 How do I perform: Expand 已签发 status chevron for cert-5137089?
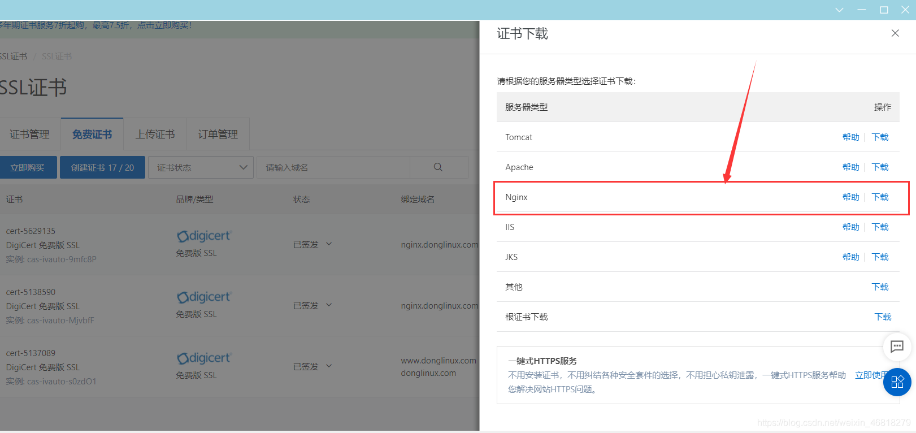pos(329,366)
